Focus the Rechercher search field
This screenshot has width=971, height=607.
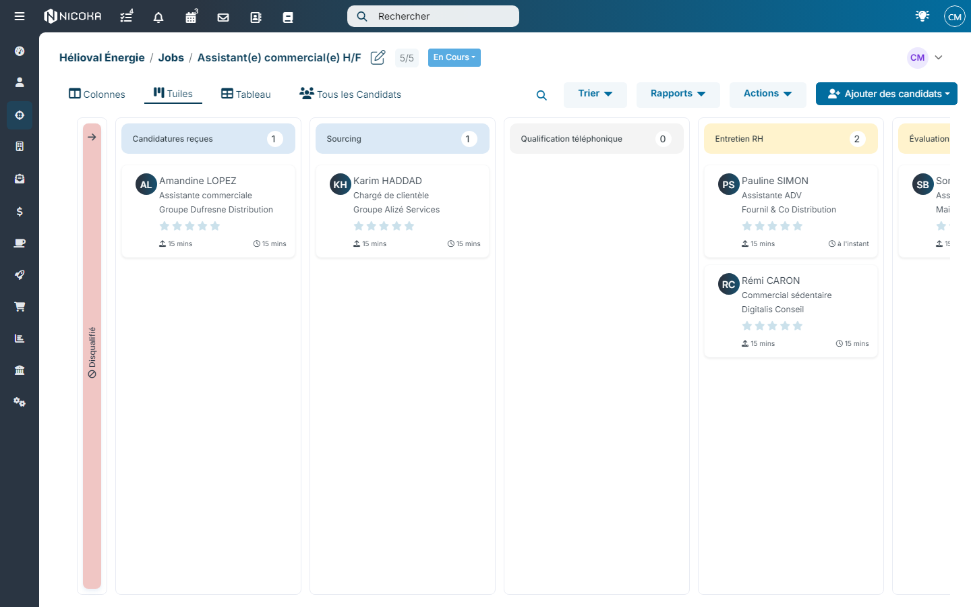[x=433, y=16]
